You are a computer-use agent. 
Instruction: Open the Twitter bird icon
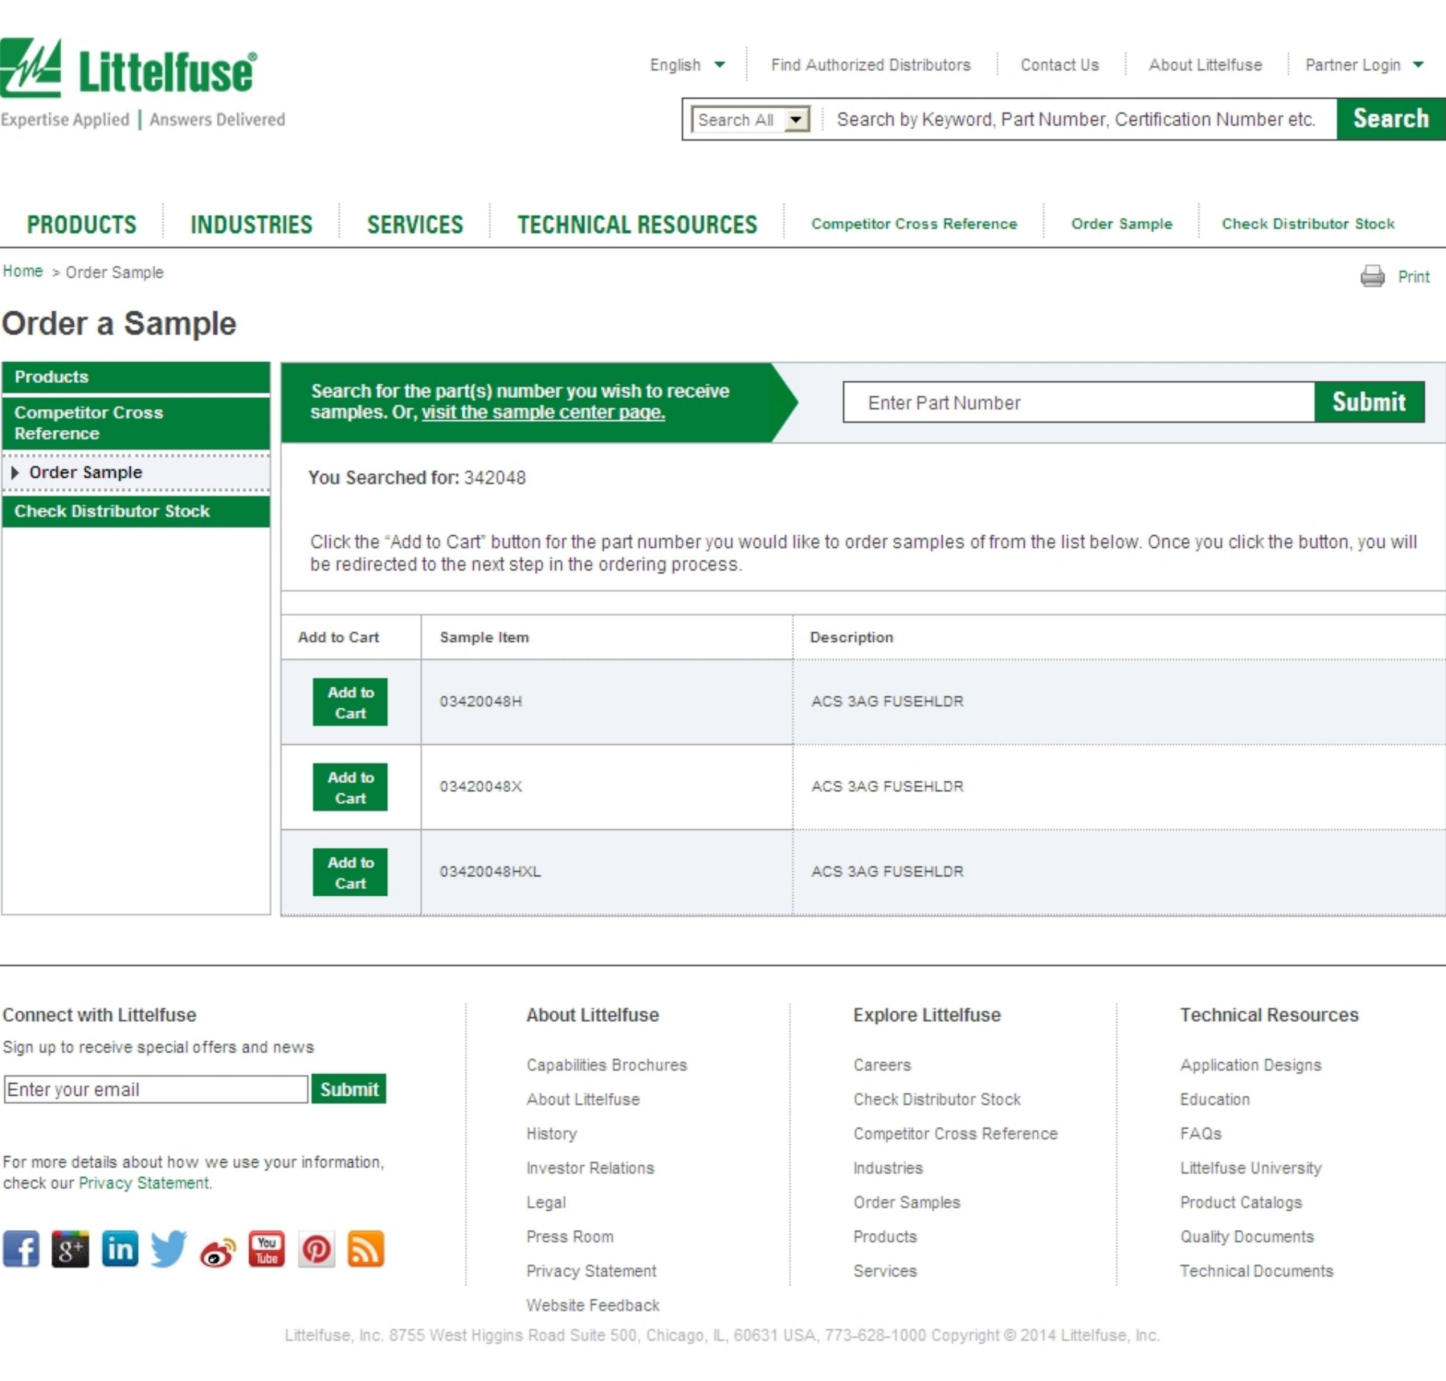pyautogui.click(x=169, y=1248)
